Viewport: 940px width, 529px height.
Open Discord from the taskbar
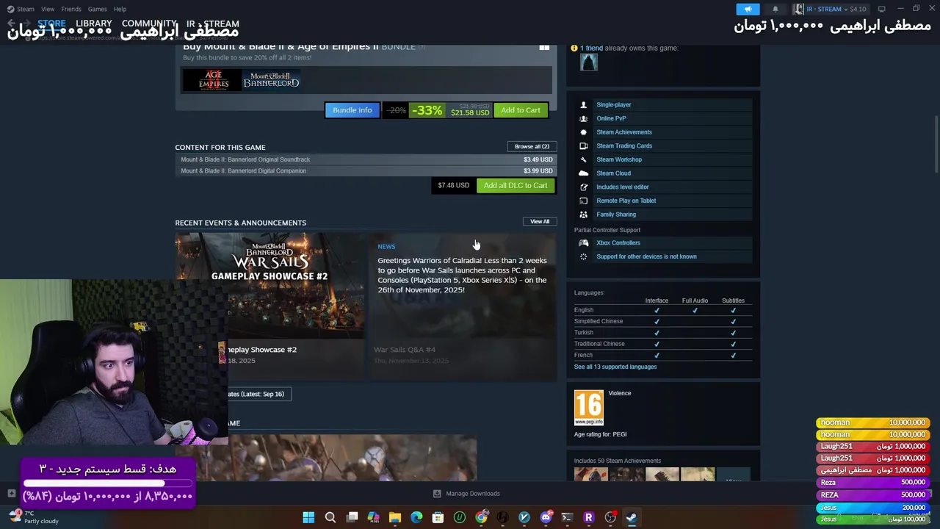coord(546,517)
